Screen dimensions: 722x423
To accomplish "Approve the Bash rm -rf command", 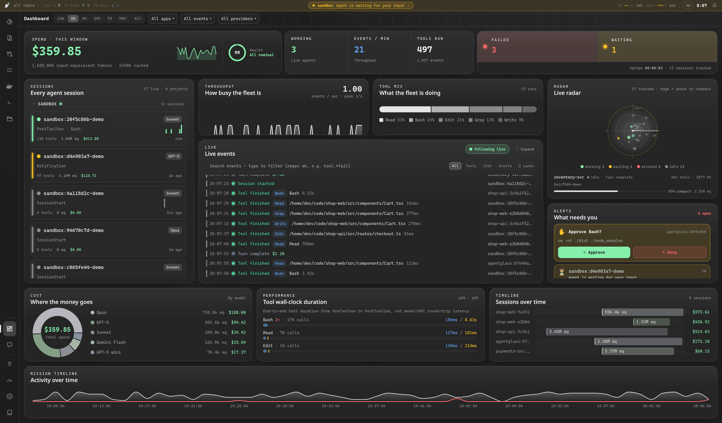I will pos(594,252).
